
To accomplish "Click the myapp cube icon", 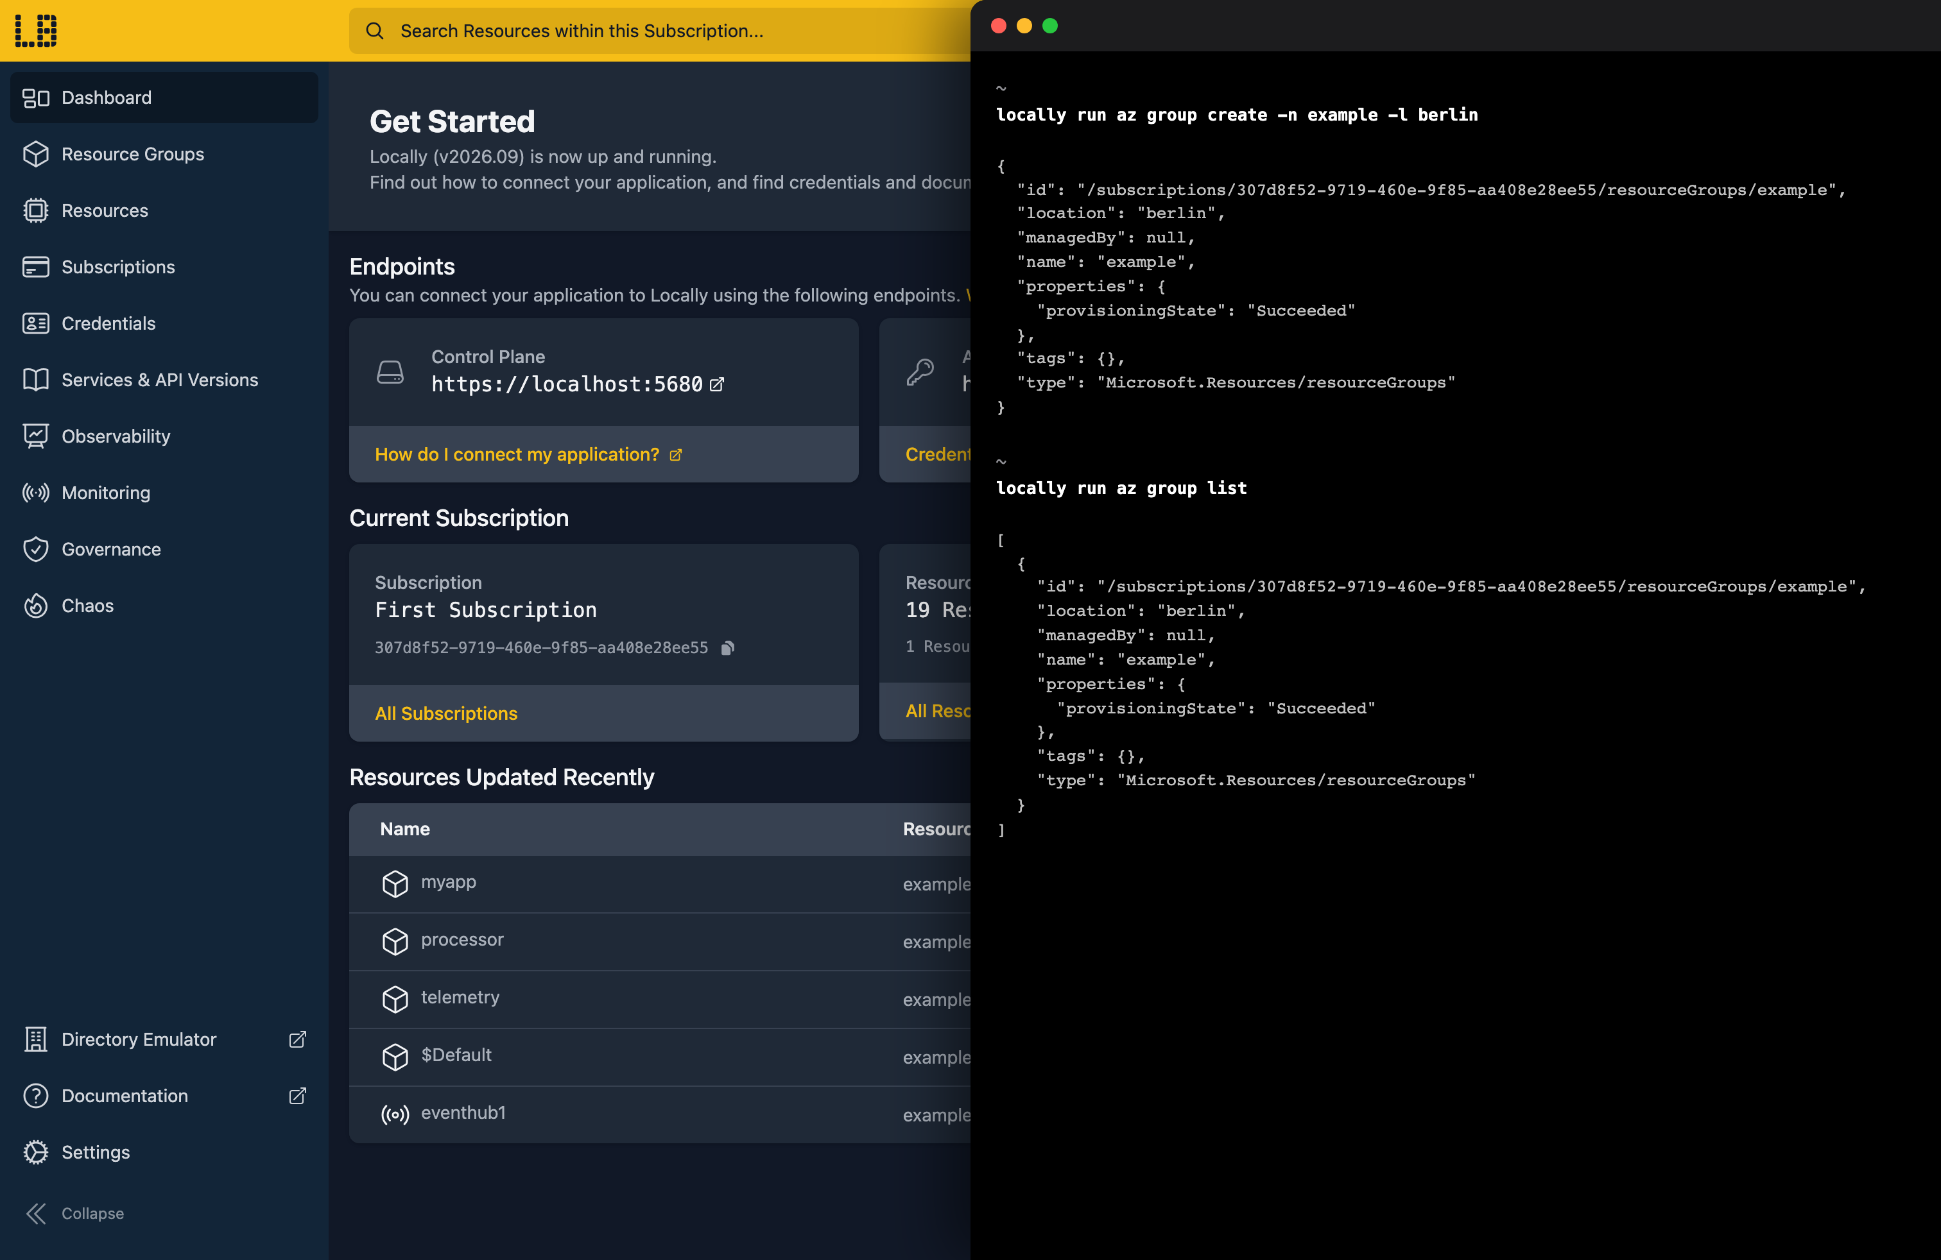I will 395,884.
